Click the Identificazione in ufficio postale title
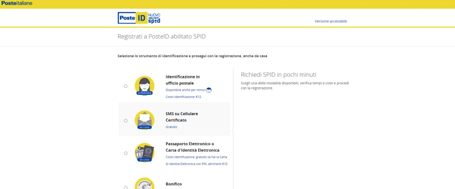The width and height of the screenshot is (455, 189). 183,80
